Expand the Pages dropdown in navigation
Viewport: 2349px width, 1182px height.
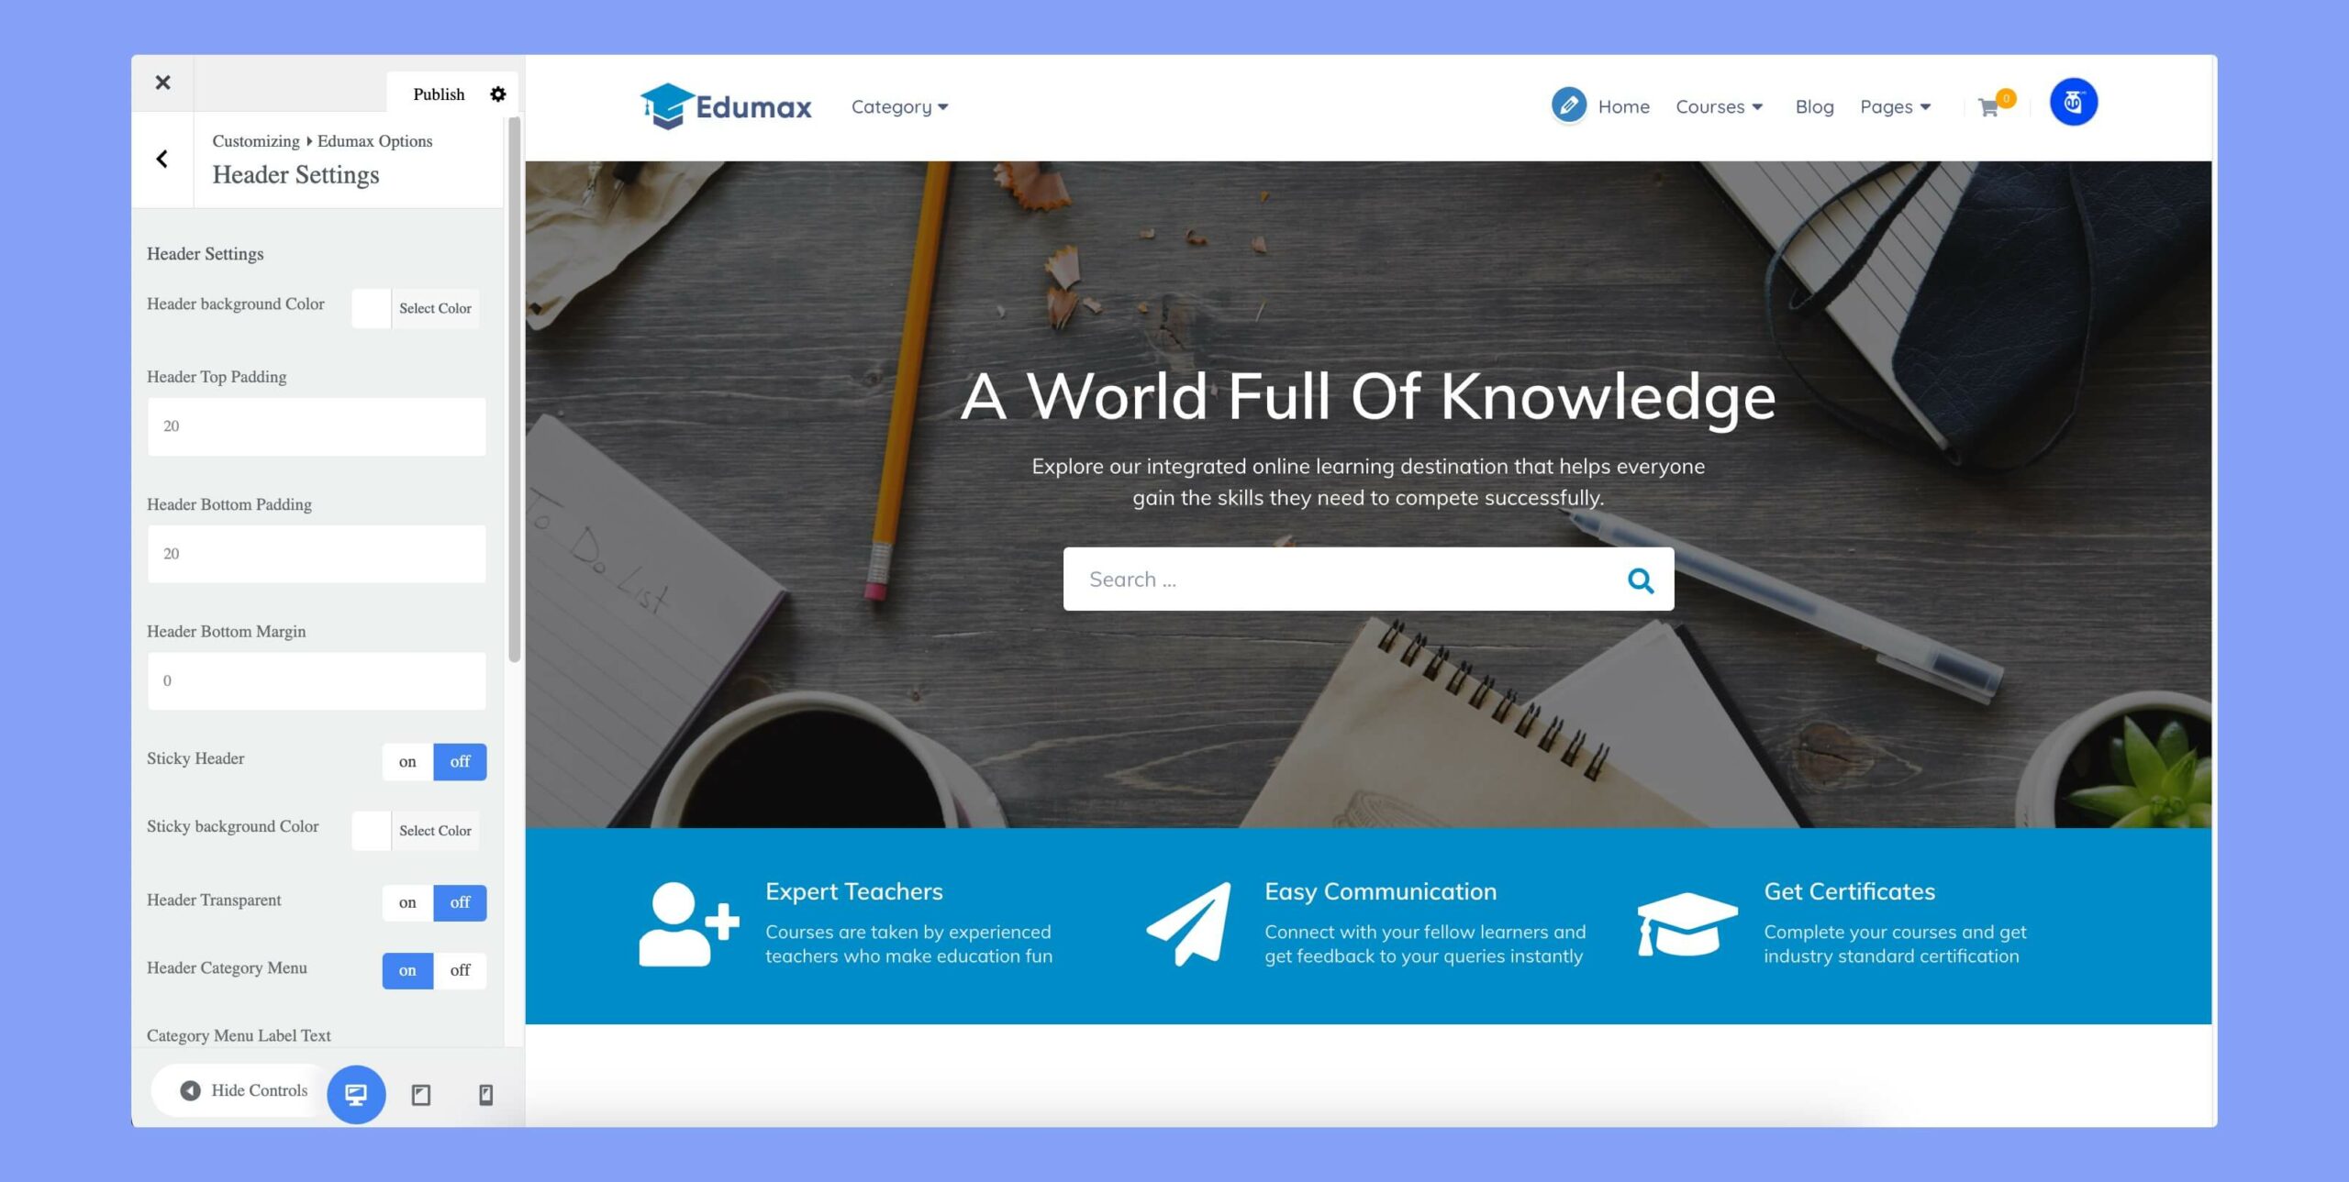tap(1895, 105)
